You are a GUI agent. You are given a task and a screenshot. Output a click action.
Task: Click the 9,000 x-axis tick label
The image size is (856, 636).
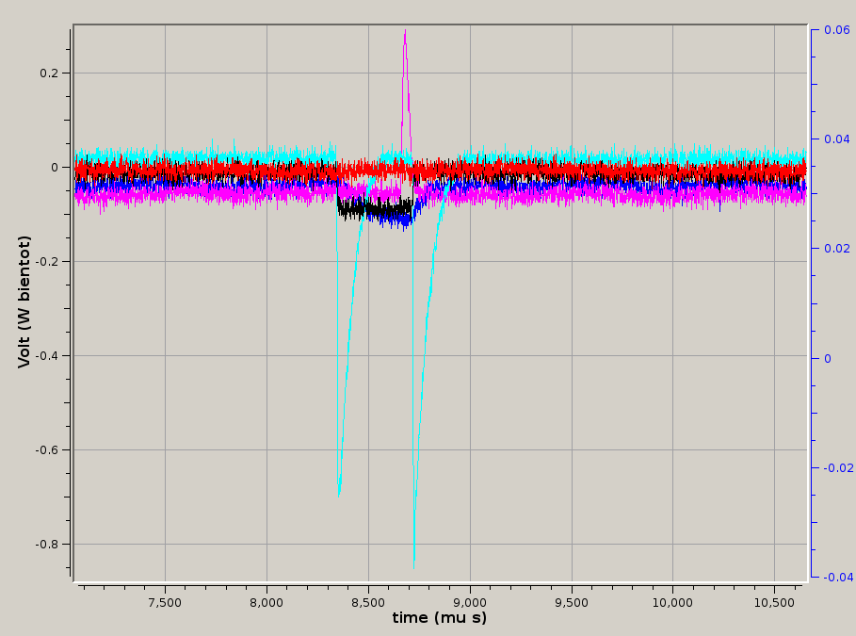click(470, 601)
